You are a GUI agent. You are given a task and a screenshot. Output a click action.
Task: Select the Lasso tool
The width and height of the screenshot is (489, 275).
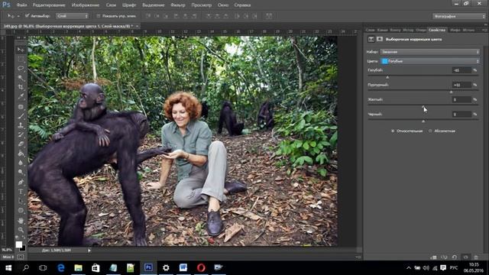(x=21, y=68)
